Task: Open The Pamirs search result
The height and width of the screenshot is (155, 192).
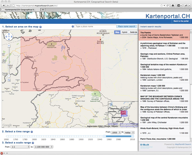Action: (164, 35)
